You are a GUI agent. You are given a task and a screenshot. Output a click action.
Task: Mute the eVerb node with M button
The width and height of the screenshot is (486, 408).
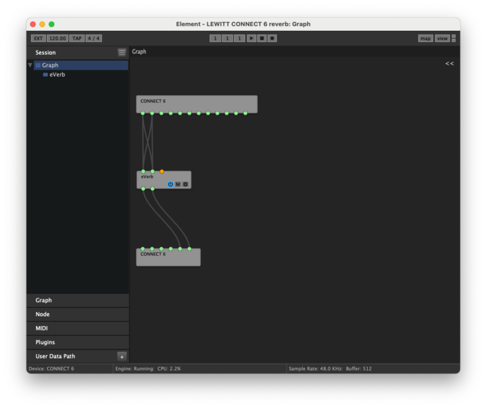point(178,184)
